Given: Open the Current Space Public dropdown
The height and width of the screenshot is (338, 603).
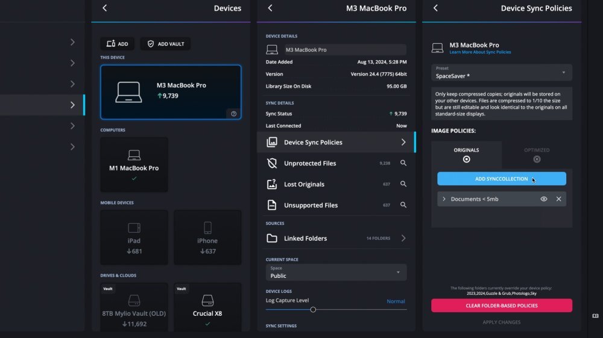Looking at the screenshot, I should [336, 272].
